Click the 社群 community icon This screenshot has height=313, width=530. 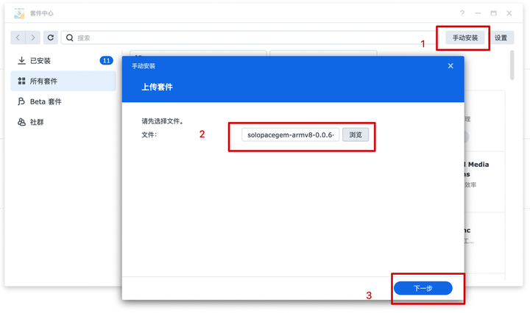[21, 122]
